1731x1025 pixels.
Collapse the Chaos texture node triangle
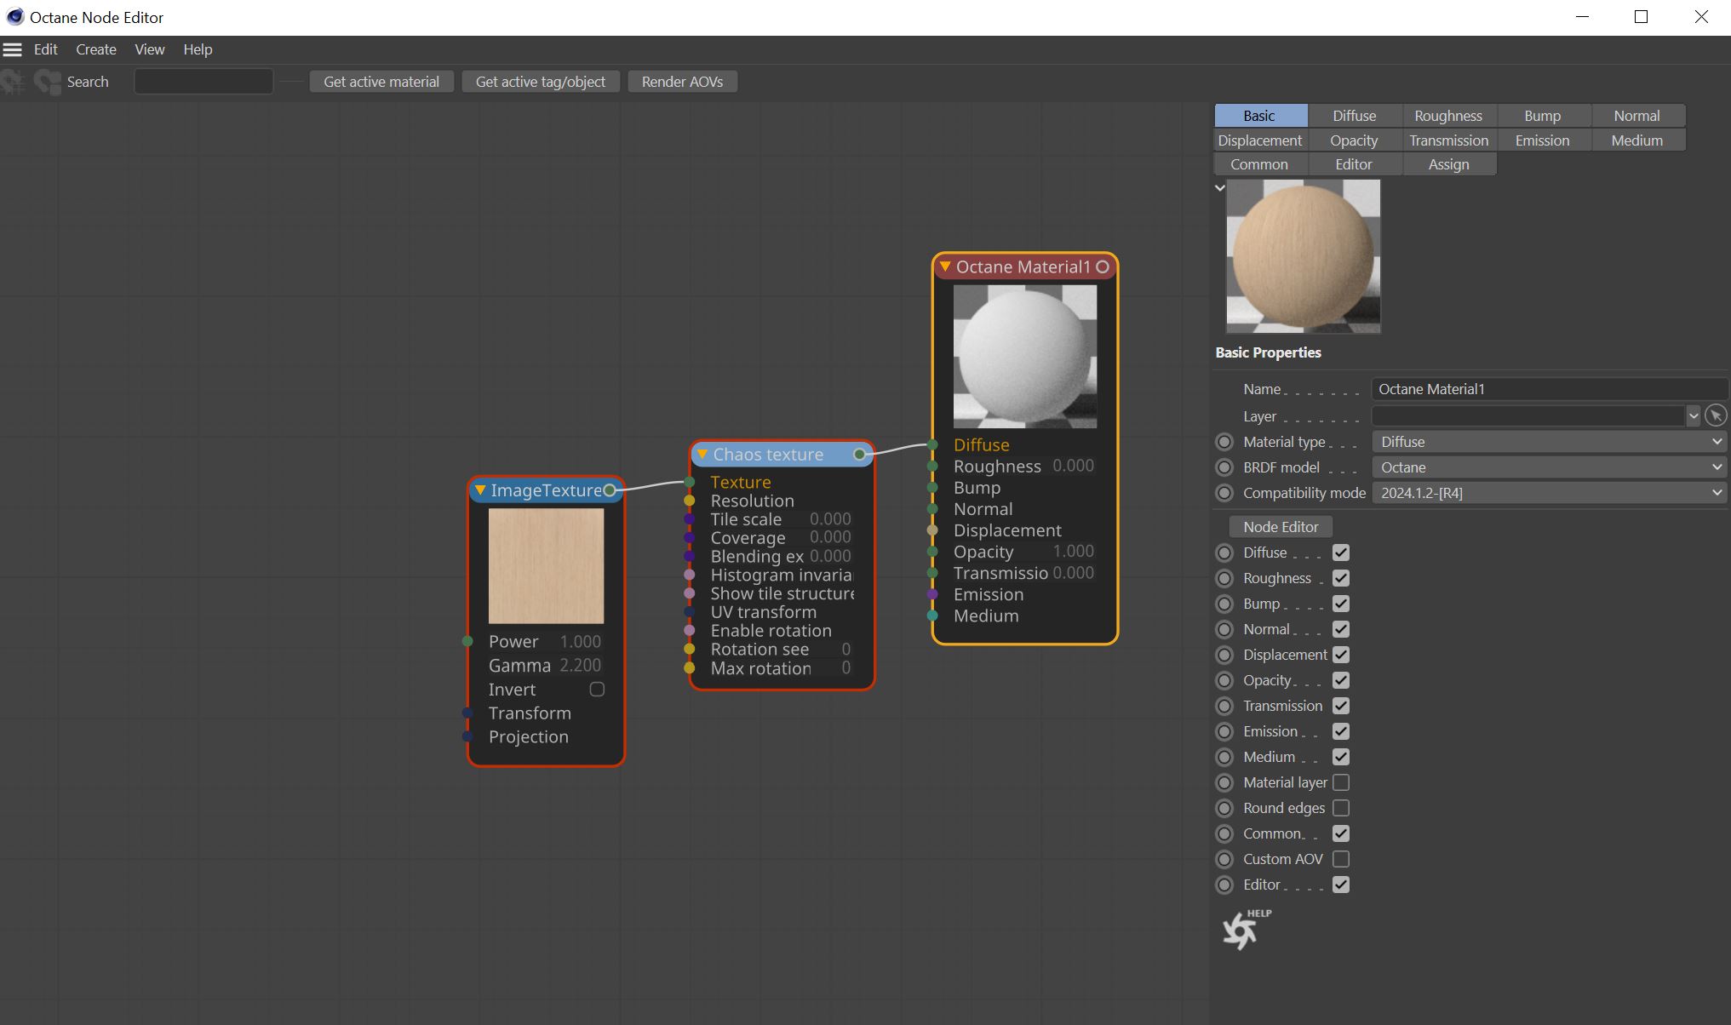point(702,455)
